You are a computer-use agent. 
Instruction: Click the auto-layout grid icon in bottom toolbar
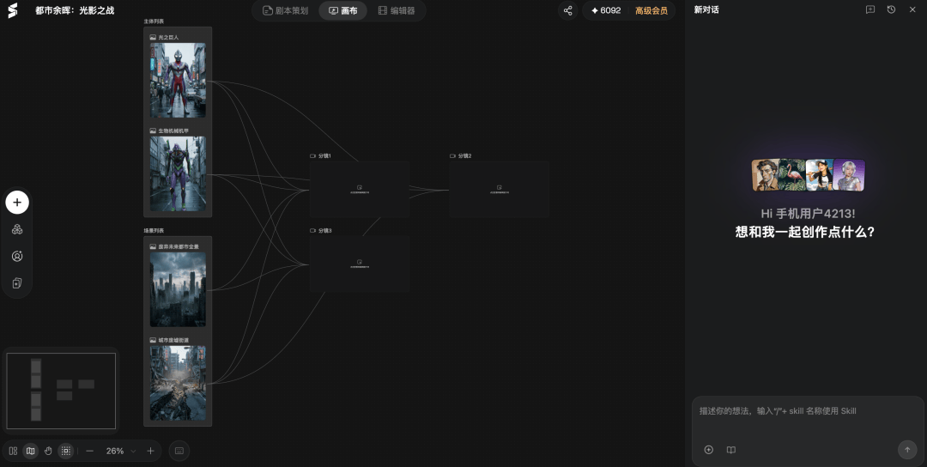13,451
